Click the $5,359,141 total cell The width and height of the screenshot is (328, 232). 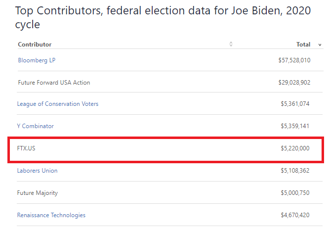point(295,126)
